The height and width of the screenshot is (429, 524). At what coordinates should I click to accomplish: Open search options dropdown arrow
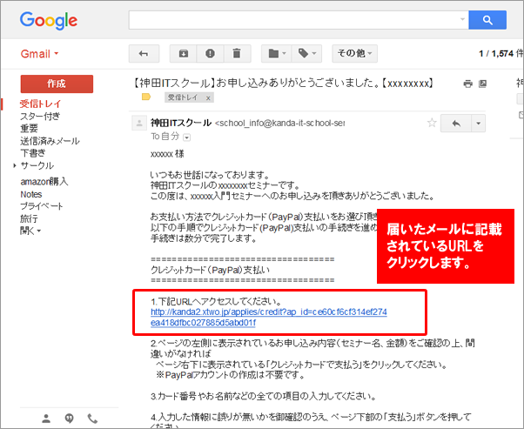462,19
